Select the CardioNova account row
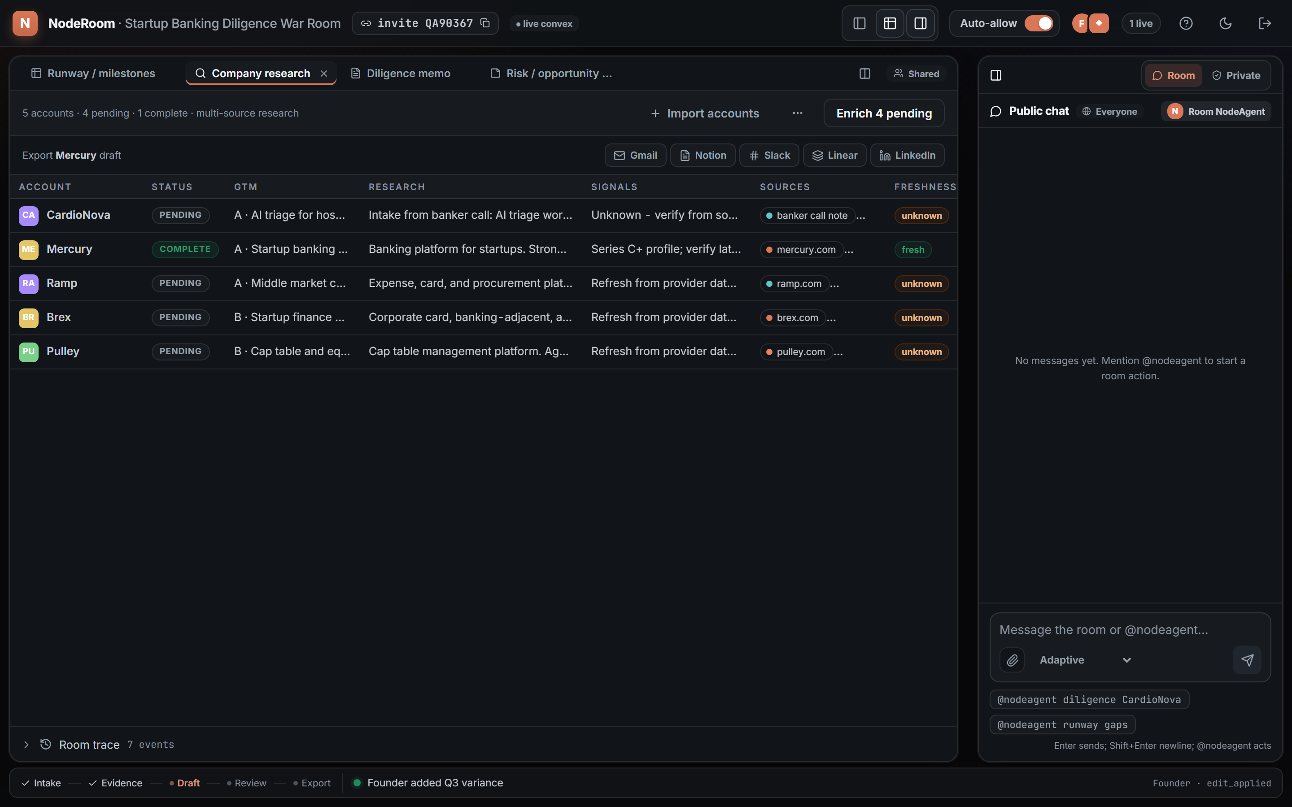 click(x=483, y=215)
